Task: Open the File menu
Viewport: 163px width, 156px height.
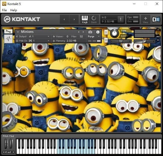Action: 4,10
